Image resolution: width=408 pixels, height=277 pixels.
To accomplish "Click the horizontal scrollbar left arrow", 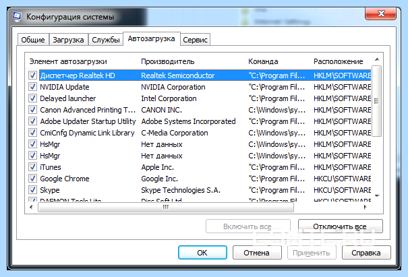I will [x=31, y=208].
